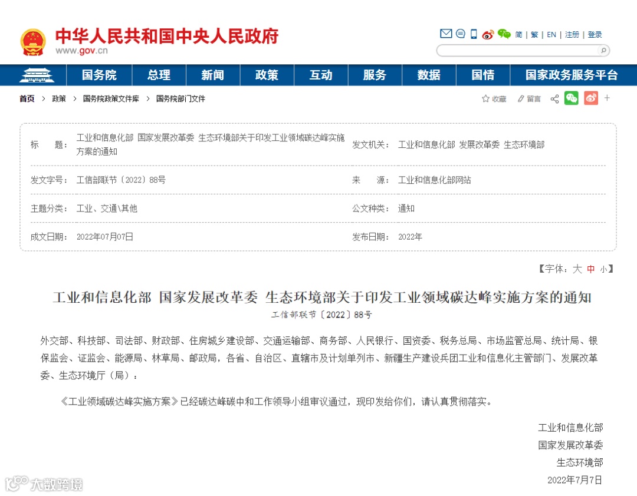Click the national emblem logo
This screenshot has height=496, width=637.
[33, 42]
